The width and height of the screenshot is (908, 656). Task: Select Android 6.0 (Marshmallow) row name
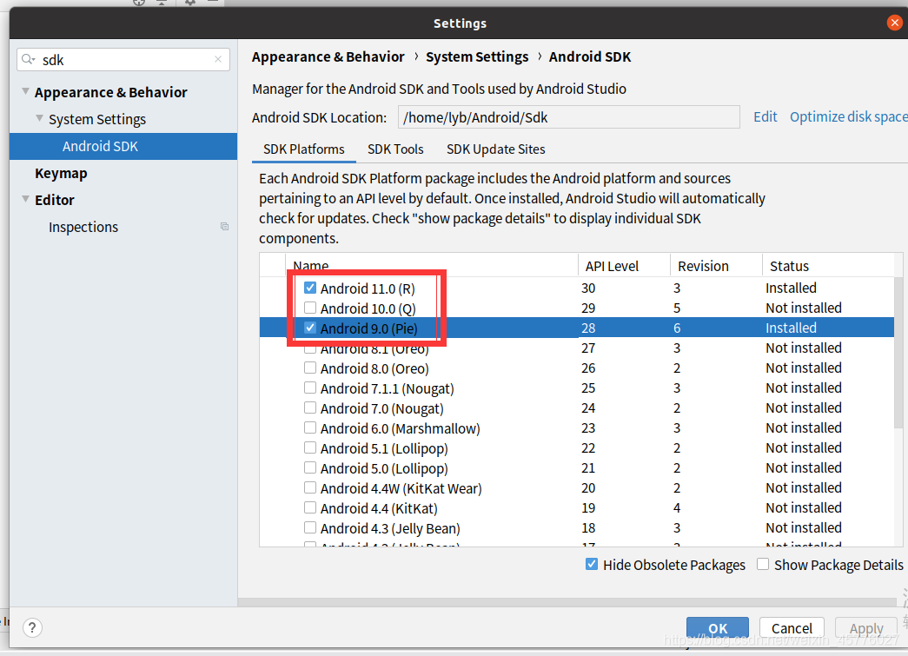pyautogui.click(x=401, y=428)
